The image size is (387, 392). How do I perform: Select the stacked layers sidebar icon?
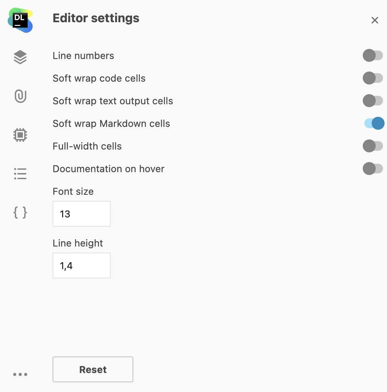[20, 57]
